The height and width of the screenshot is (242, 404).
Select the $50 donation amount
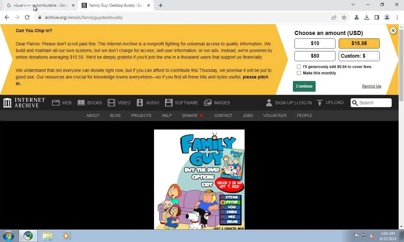(x=315, y=56)
